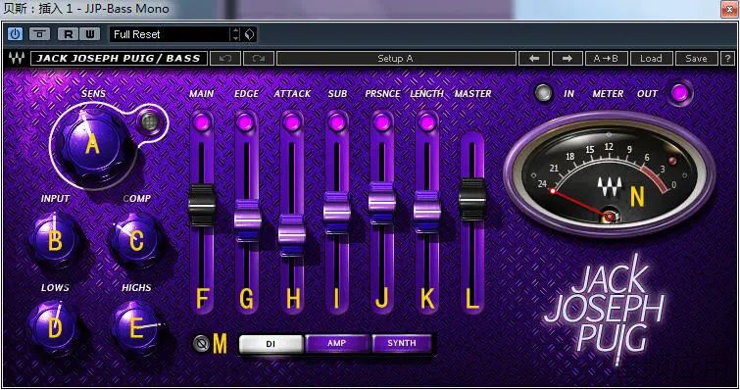Click the SUB fader handle

(336, 212)
